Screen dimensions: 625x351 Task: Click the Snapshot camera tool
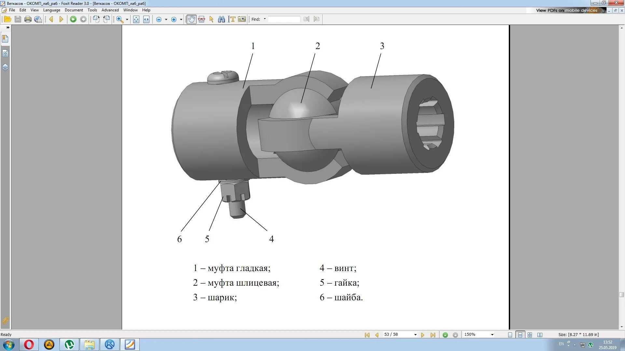coord(242,19)
